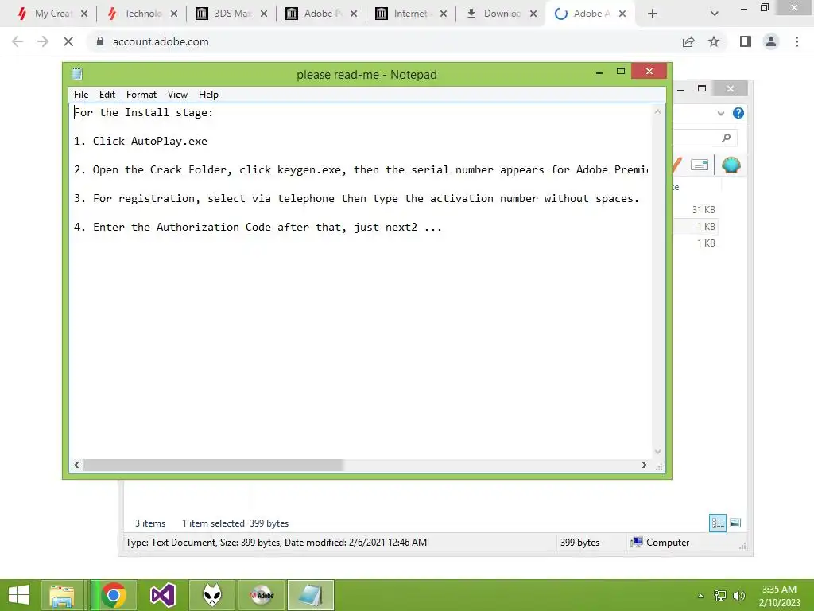The image size is (814, 611).
Task: Open the Format menu in Notepad
Action: 141,95
